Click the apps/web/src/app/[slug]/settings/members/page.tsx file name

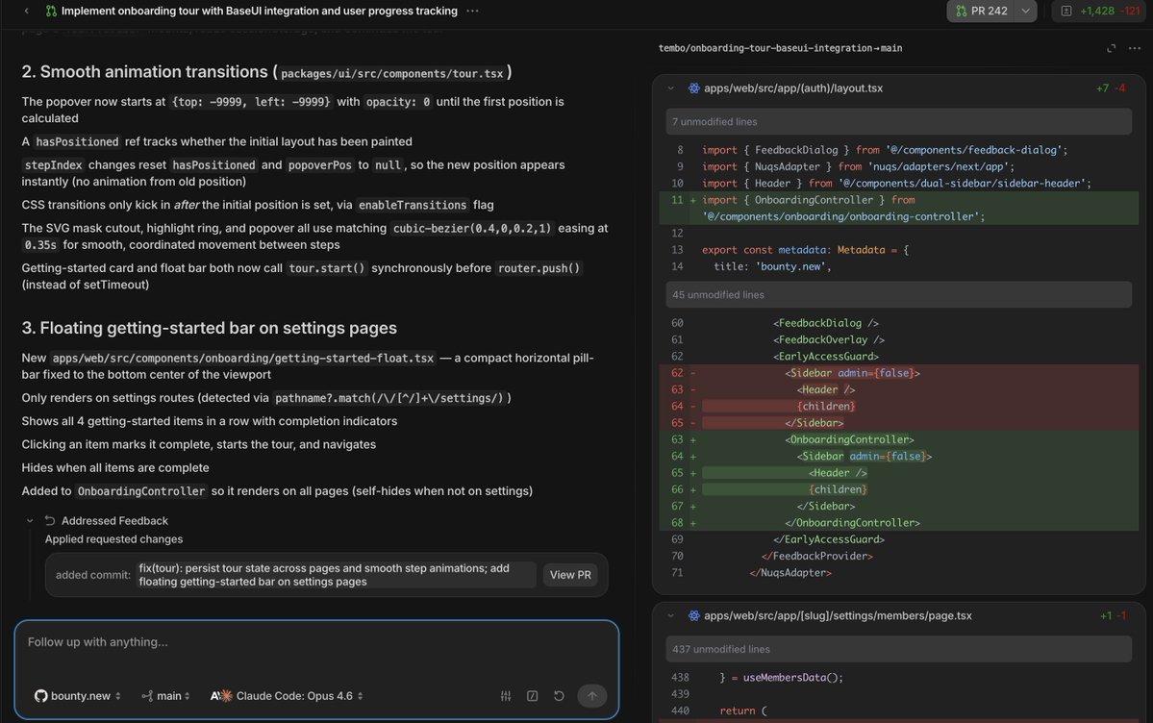838,615
